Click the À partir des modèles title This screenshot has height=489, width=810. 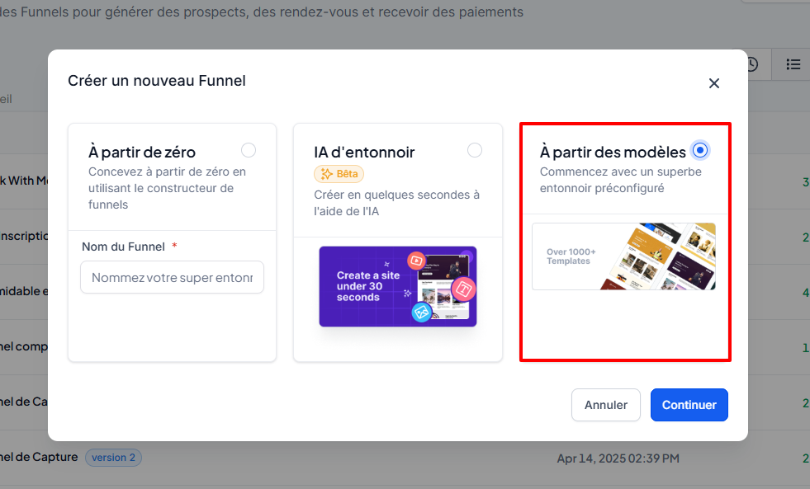click(x=613, y=153)
